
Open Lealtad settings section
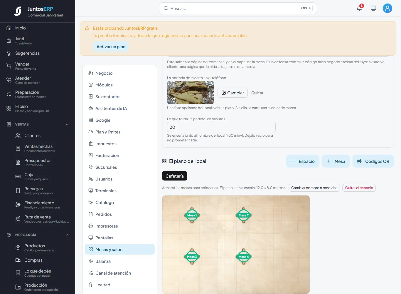click(x=120, y=285)
